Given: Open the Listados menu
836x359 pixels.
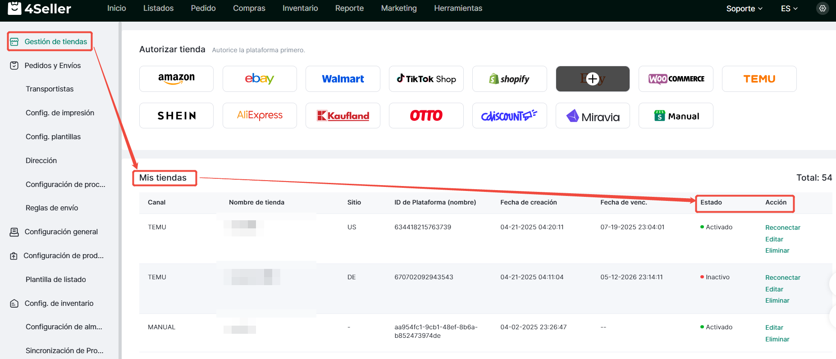Looking at the screenshot, I should [x=158, y=8].
